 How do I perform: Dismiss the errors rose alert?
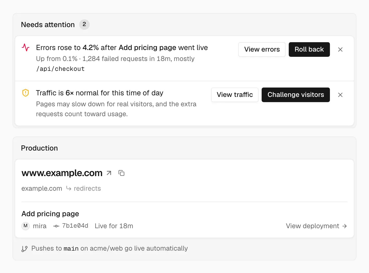click(x=340, y=49)
